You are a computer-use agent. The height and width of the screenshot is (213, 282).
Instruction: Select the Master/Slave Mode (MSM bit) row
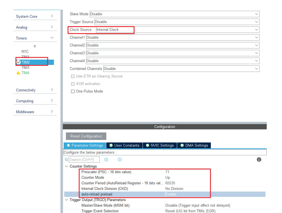click(165, 205)
